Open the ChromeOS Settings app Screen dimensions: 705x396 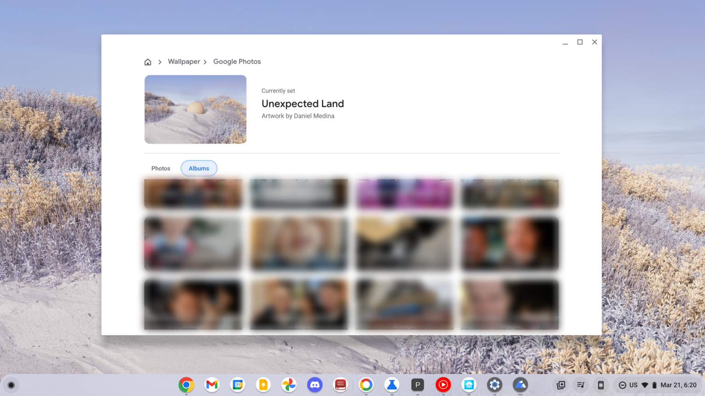click(494, 385)
